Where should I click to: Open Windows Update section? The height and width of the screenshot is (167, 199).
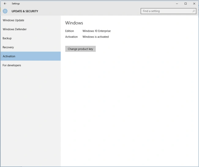coord(31,20)
